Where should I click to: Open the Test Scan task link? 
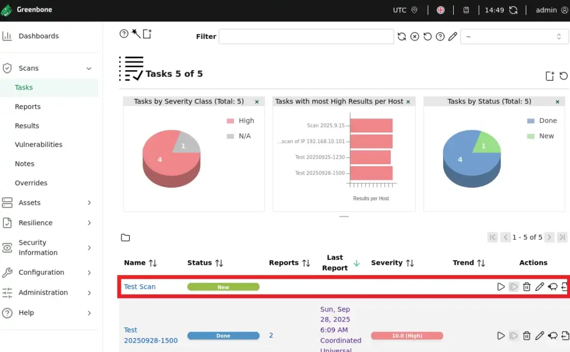coord(140,287)
